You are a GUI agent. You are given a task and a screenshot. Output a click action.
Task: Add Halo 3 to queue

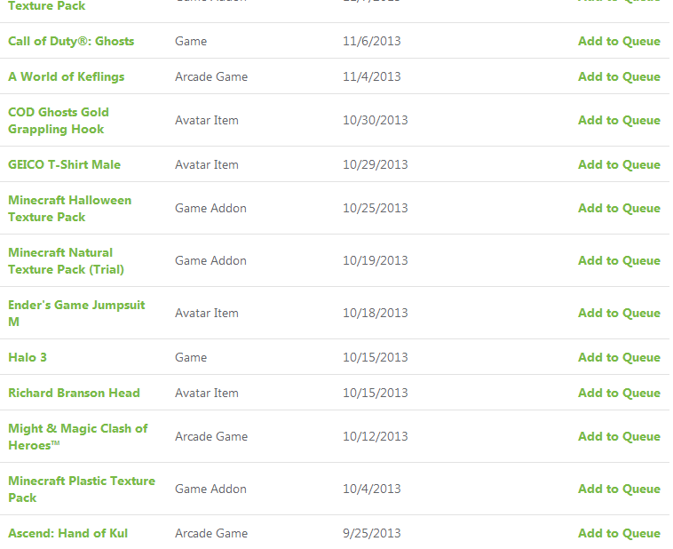tap(619, 357)
